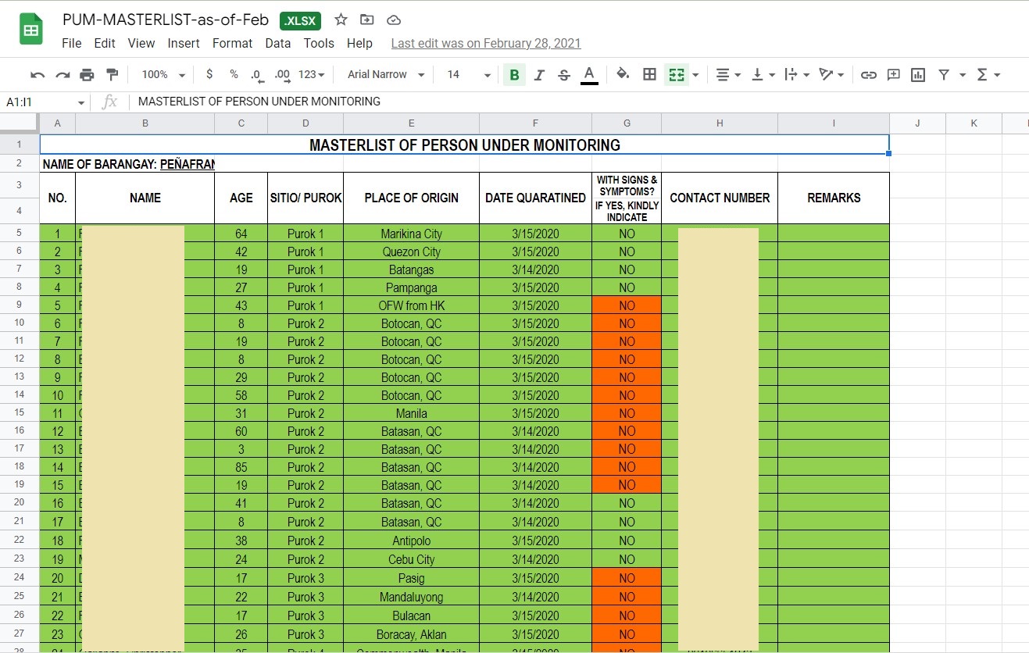Print the spreadsheet

pyautogui.click(x=87, y=75)
